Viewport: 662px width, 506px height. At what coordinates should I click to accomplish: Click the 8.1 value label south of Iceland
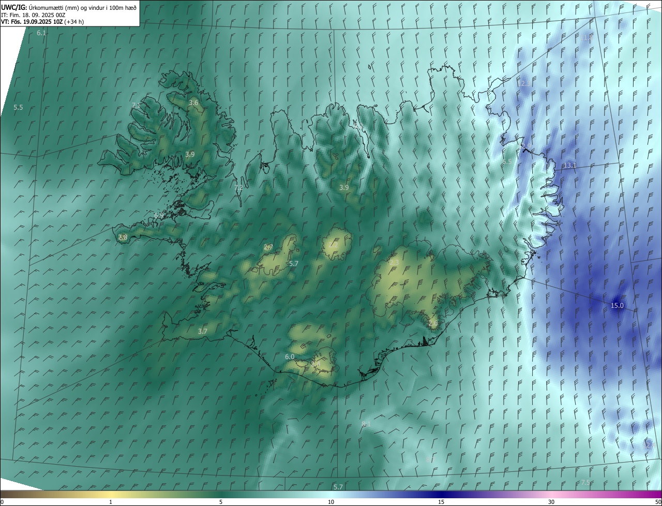366,424
